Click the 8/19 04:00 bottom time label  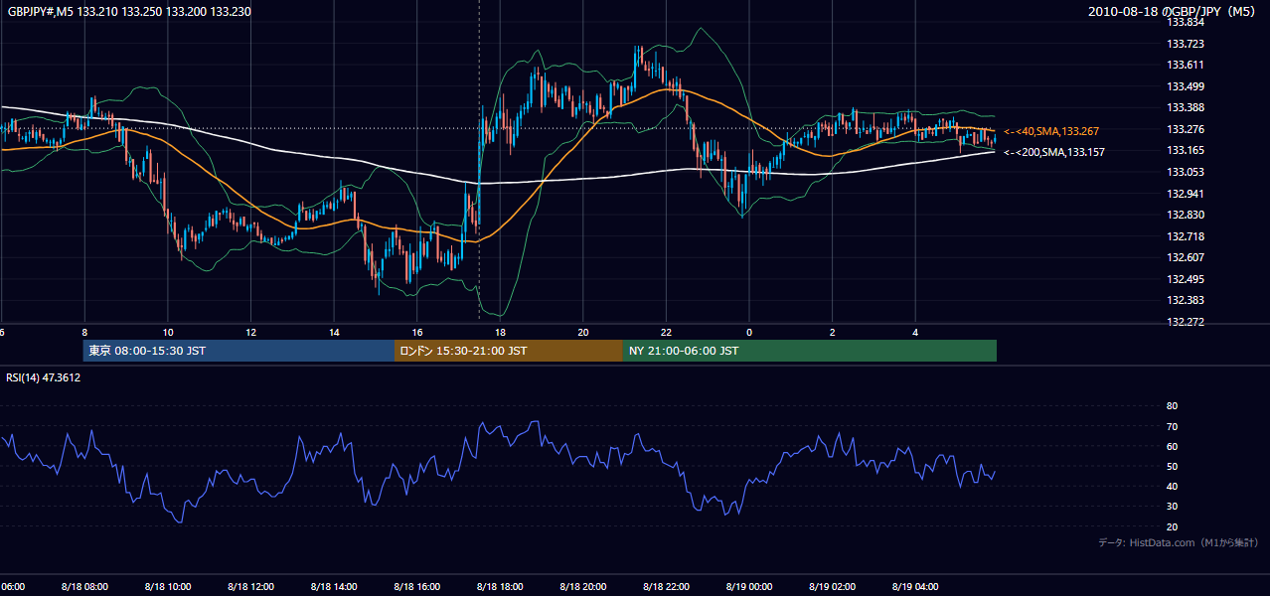click(x=915, y=587)
